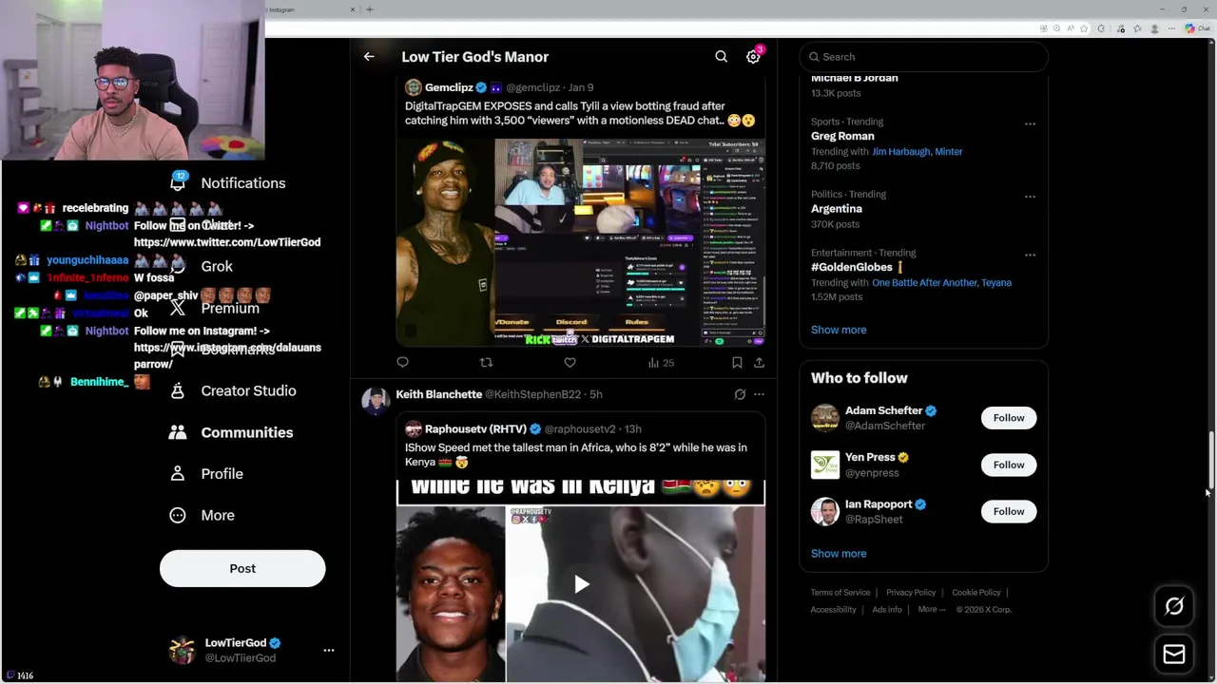The height and width of the screenshot is (684, 1217).
Task: Bookmark the Gemclipz post
Action: (737, 362)
